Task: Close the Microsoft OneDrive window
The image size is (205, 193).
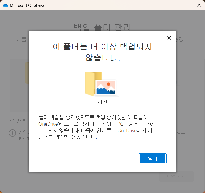Action: (x=199, y=5)
